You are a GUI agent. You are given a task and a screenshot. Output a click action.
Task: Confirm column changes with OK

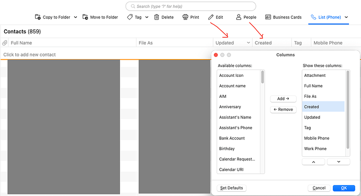(344, 188)
